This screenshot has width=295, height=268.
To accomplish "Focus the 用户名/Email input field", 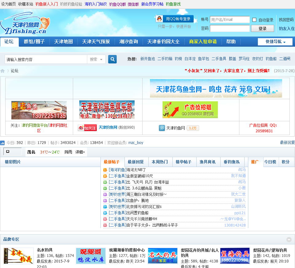I will 230,20.
